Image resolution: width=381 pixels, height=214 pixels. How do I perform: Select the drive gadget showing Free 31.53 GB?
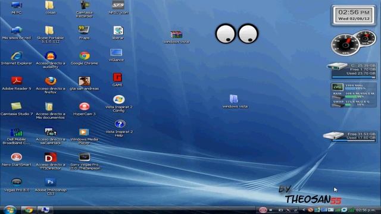[349, 137]
